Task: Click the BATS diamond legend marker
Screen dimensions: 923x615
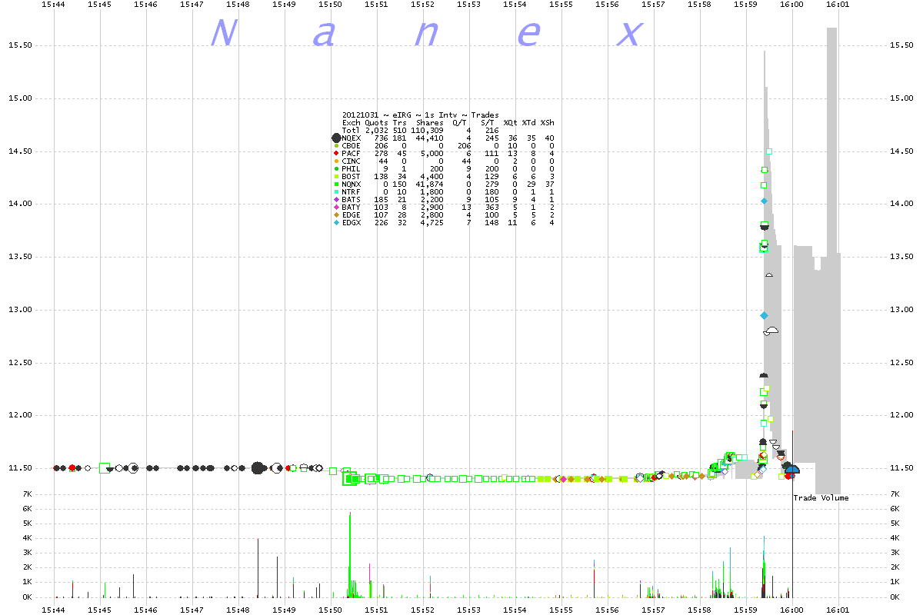Action: pos(336,200)
